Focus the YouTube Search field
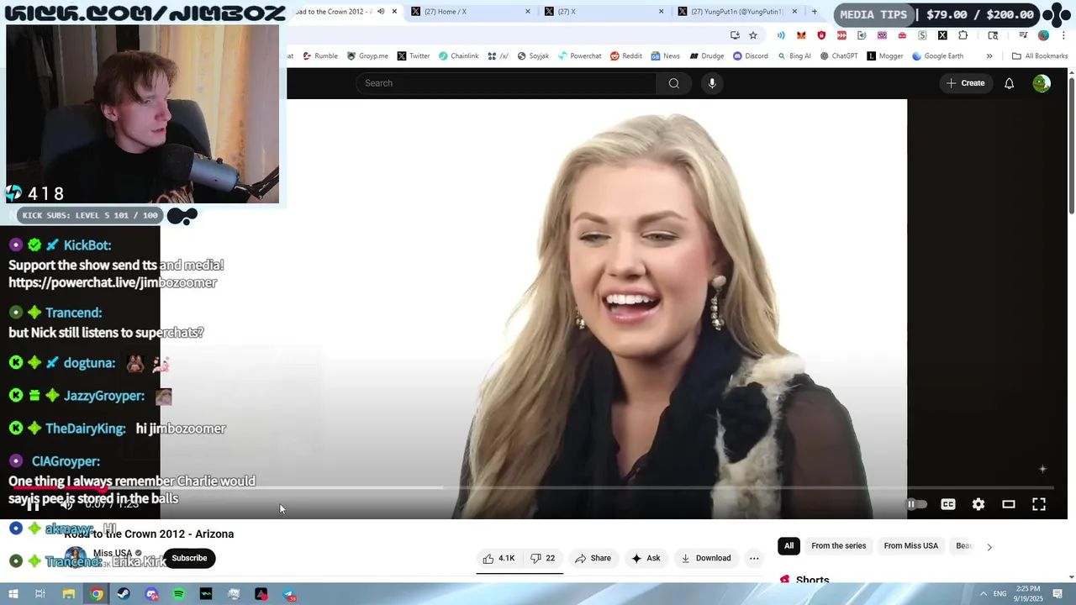 tap(506, 83)
